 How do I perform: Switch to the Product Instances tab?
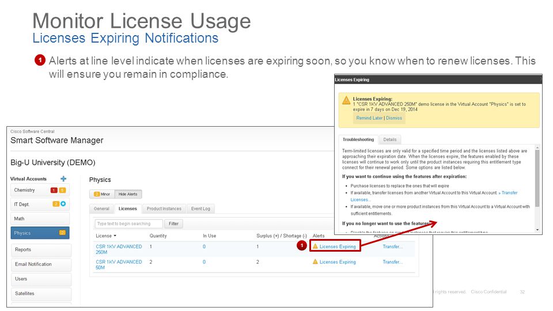[164, 208]
